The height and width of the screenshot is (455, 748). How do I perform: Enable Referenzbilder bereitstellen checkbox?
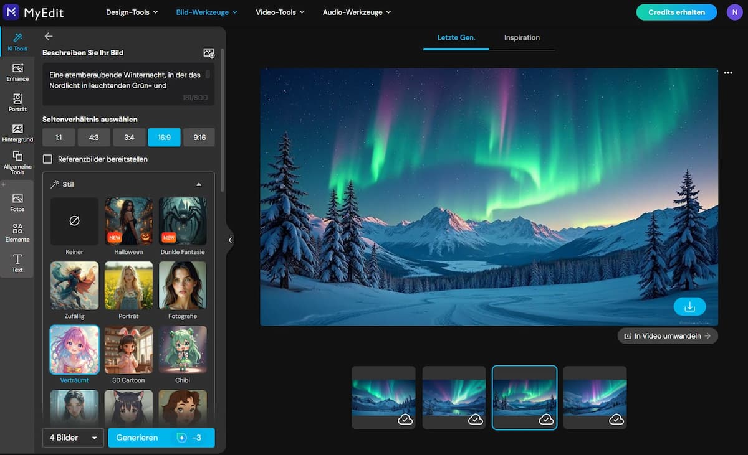coord(47,159)
